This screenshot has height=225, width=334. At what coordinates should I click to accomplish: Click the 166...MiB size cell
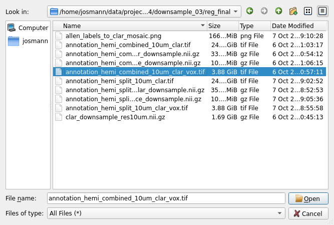click(x=223, y=36)
